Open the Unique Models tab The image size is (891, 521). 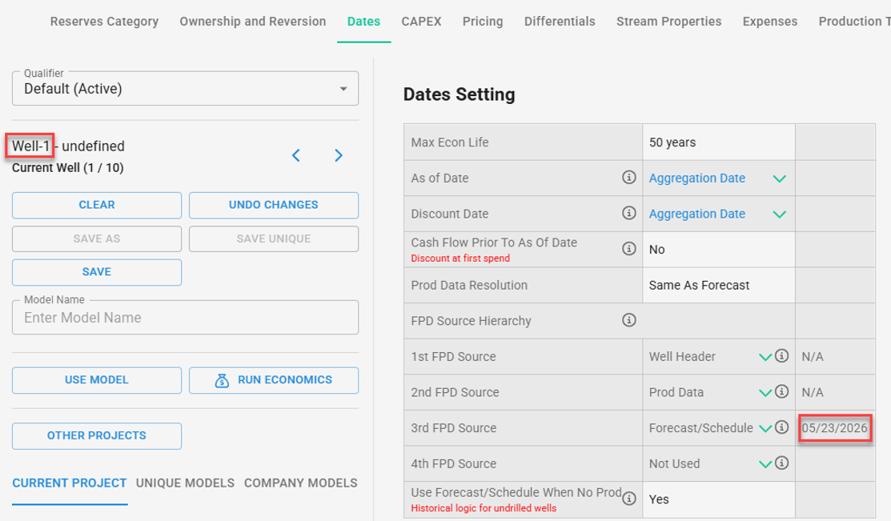click(185, 483)
